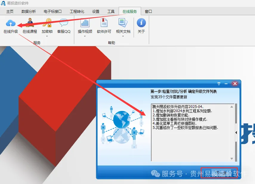This screenshot has height=184, width=255.
Task: Toggle the dialog roll-up arrow
Action: click(219, 84)
